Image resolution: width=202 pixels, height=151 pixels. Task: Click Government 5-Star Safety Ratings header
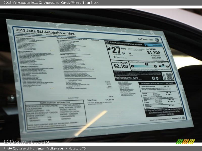click(157, 83)
